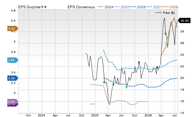196x117 pixels.
Task: Click the 3.8 label on the EPS axis
Action: 13,52
